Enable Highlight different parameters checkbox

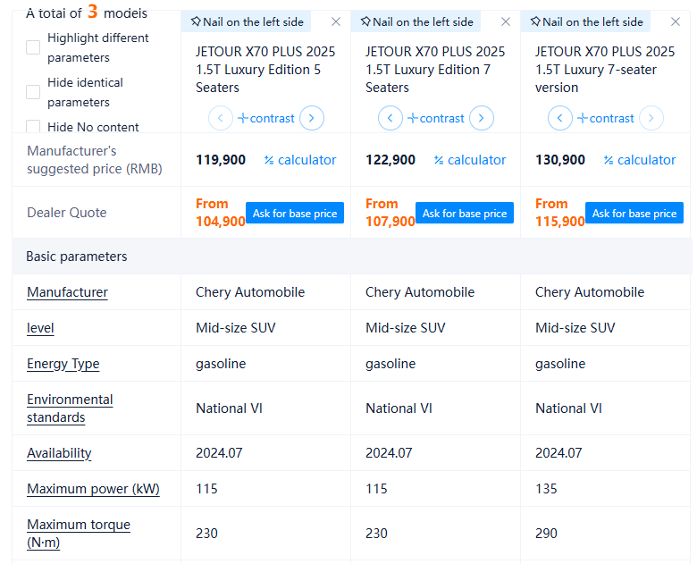(33, 47)
